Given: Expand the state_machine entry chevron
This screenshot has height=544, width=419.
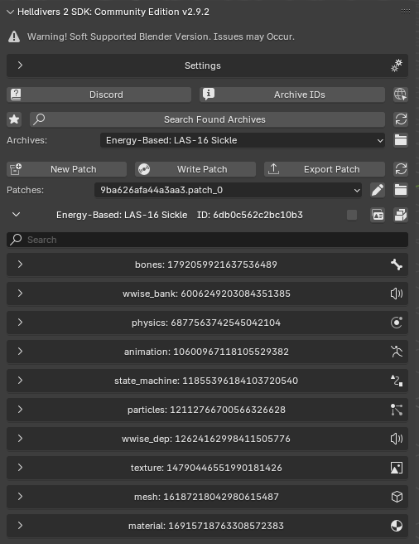Looking at the screenshot, I should 20,381.
